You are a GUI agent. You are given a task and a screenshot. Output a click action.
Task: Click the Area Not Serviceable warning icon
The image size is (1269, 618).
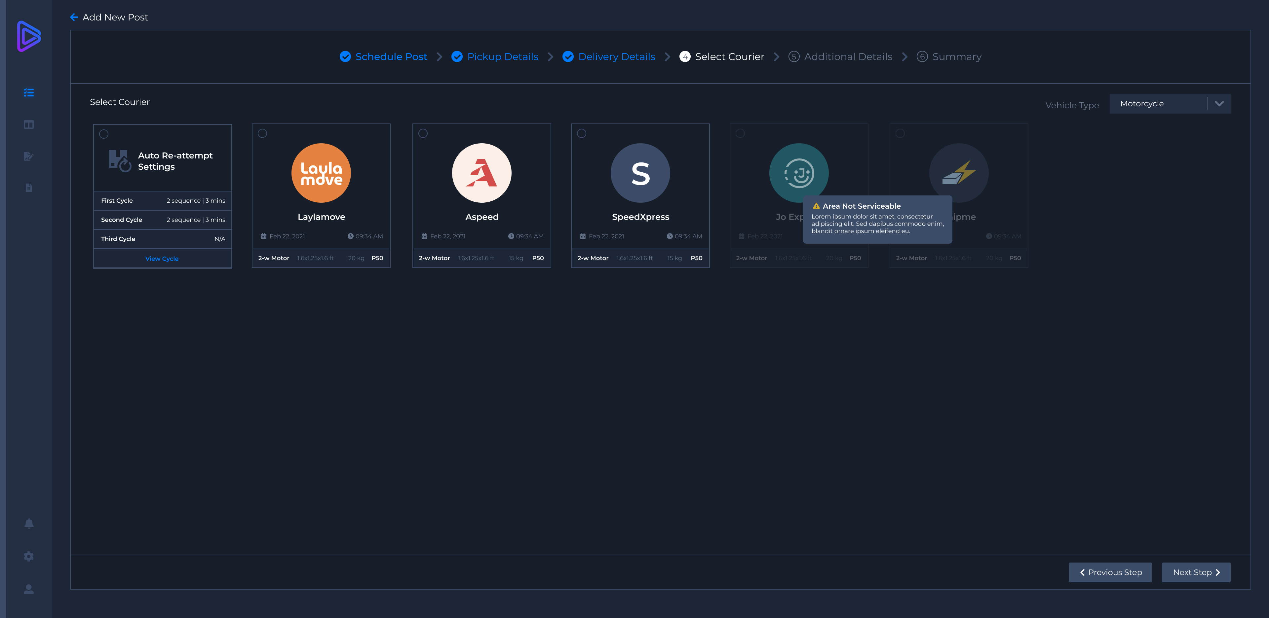tap(816, 206)
